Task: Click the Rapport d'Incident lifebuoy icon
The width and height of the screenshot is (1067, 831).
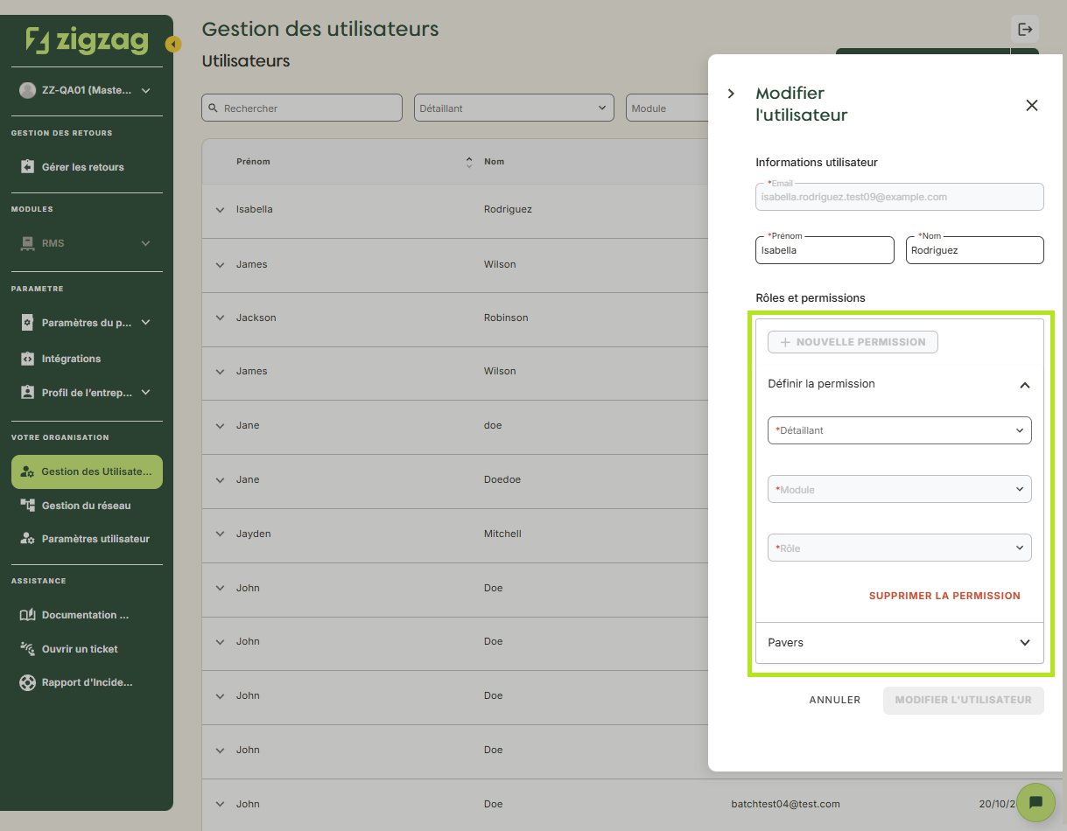Action: (x=27, y=682)
